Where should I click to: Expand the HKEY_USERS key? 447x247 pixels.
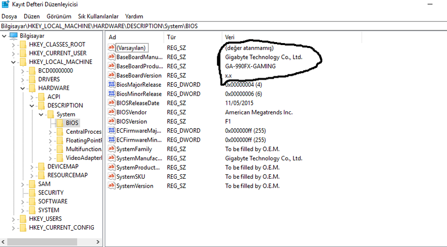tap(13, 219)
